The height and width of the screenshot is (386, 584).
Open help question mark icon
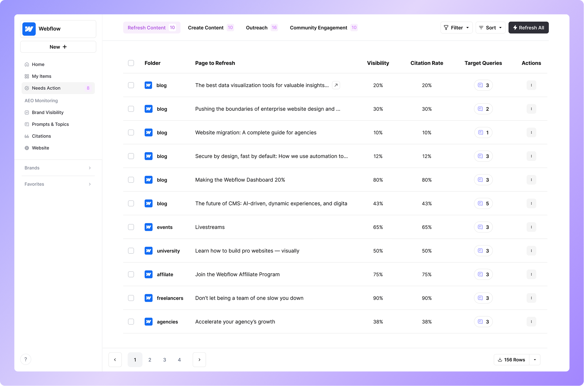coord(26,359)
